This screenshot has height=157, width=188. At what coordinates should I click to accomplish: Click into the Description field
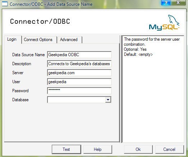pyautogui.click(x=79, y=64)
